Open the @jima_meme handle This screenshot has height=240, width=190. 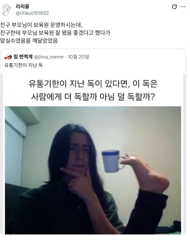click(x=49, y=57)
